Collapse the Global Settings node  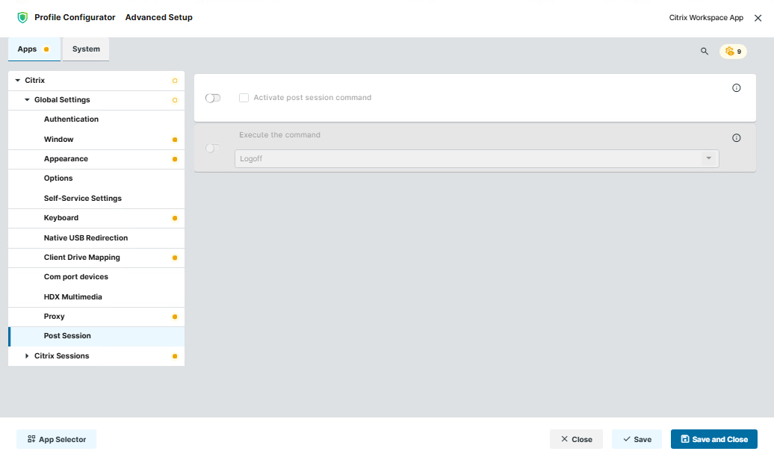(27, 100)
